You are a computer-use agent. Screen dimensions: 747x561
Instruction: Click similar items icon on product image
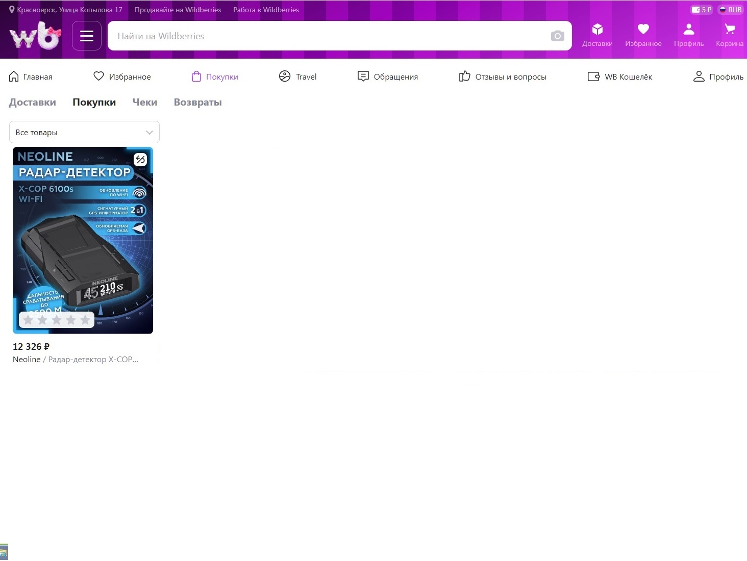coord(140,160)
